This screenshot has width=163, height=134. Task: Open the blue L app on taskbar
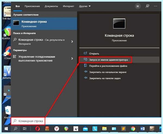pyautogui.click(x=95, y=129)
